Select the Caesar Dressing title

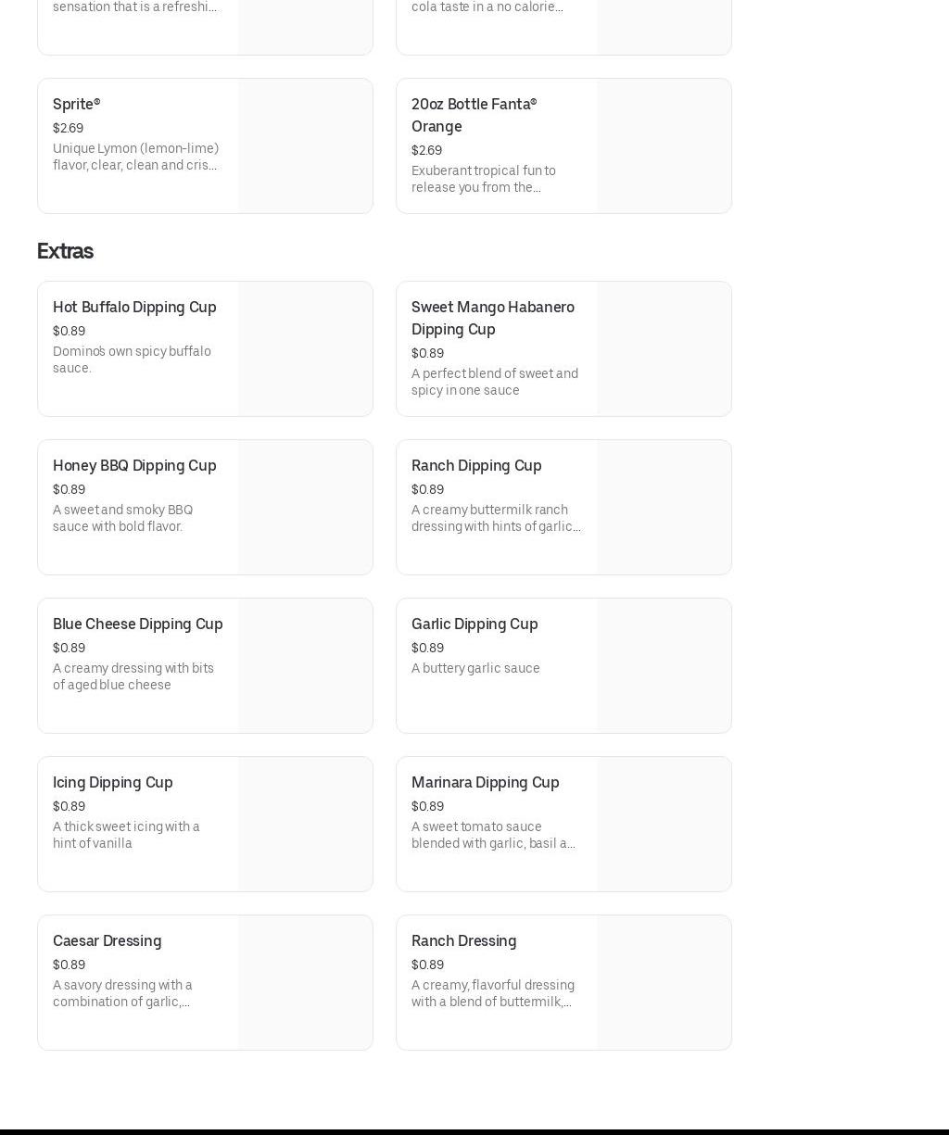click(107, 941)
